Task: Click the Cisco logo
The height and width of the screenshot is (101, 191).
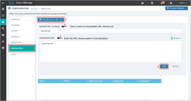Action: (11, 3)
